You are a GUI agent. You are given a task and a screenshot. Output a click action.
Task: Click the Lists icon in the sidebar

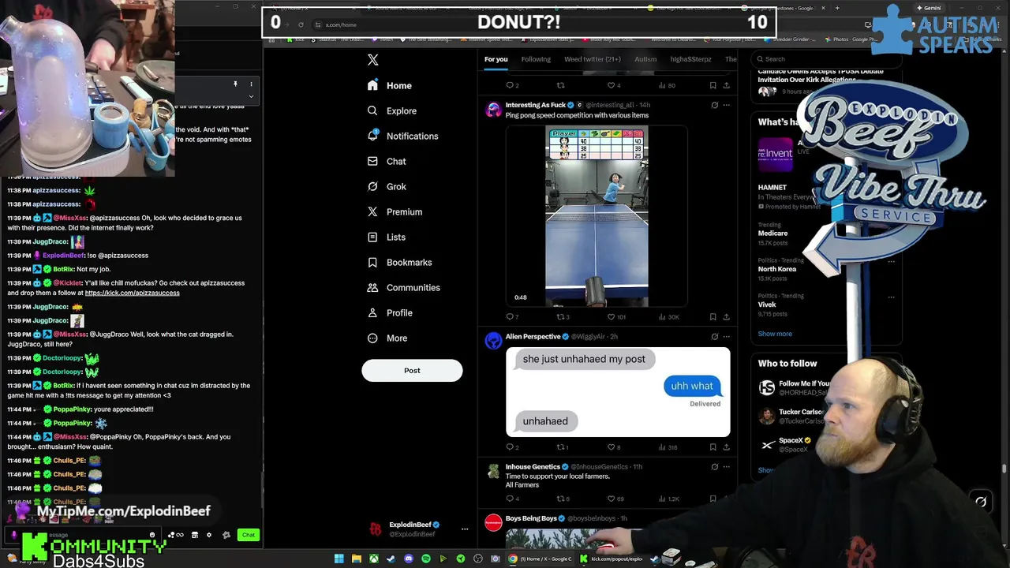(x=372, y=237)
